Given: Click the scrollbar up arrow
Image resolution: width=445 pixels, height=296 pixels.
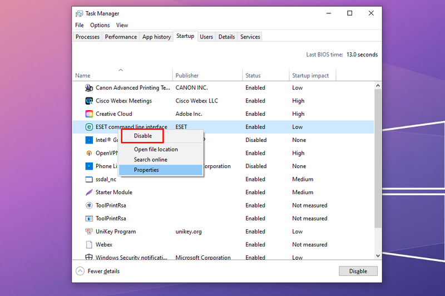Looking at the screenshot, I should 378,86.
